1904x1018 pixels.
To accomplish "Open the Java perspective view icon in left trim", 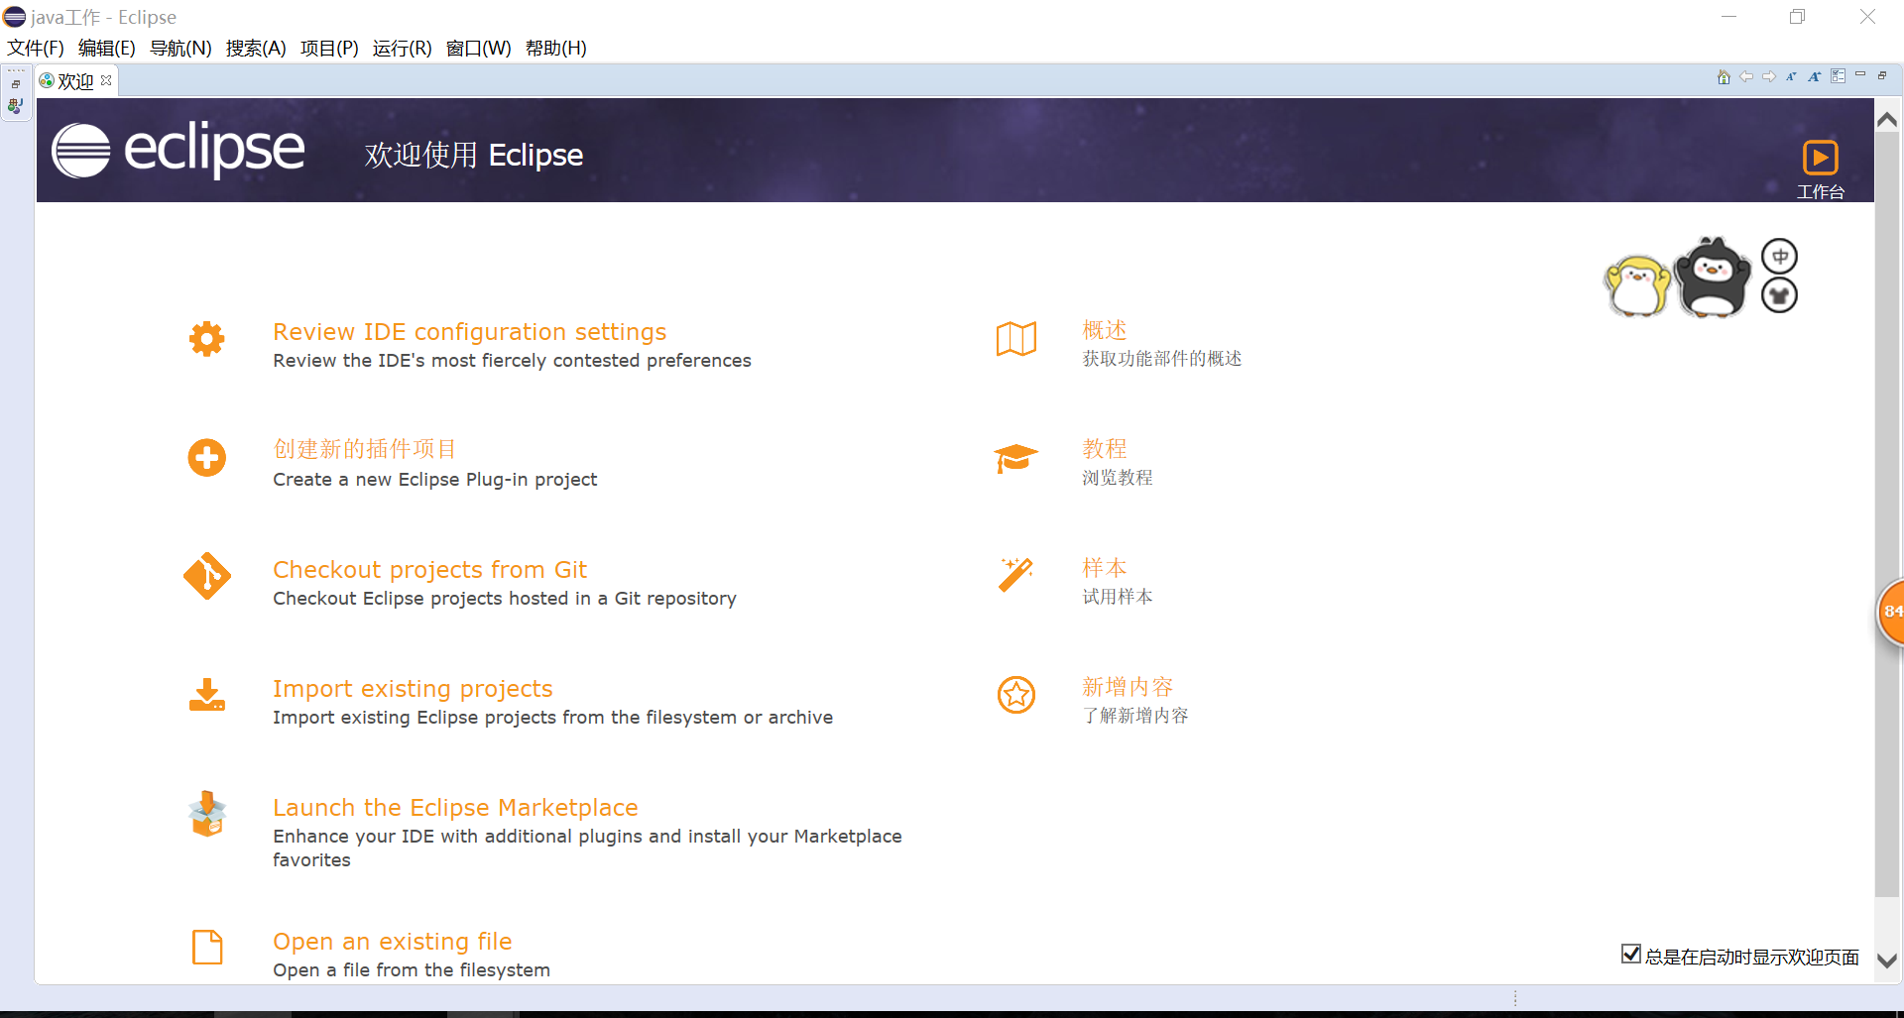I will pyautogui.click(x=16, y=106).
